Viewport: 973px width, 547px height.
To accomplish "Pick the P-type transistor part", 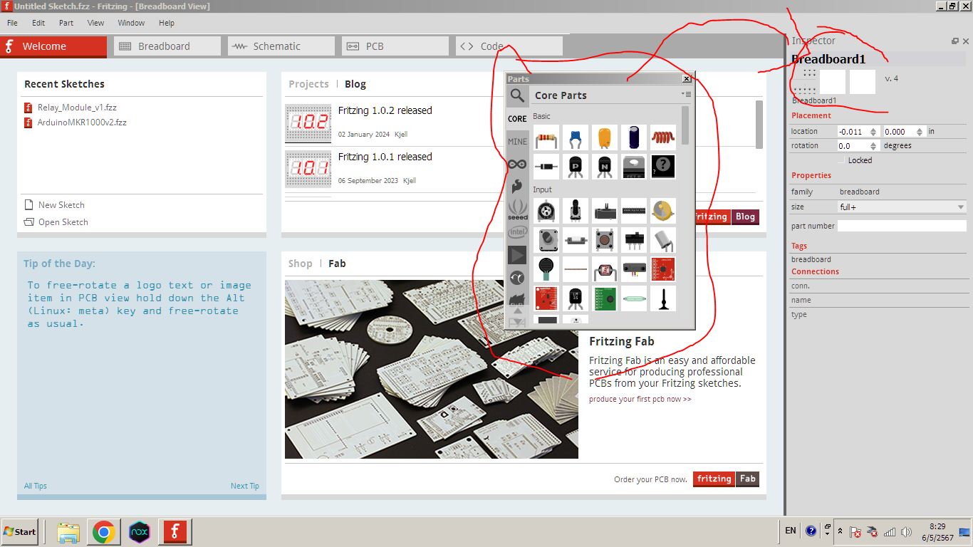I will click(576, 167).
